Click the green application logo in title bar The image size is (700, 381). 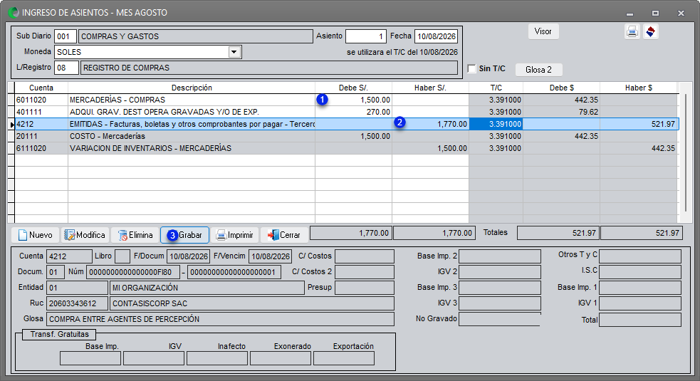click(x=14, y=13)
